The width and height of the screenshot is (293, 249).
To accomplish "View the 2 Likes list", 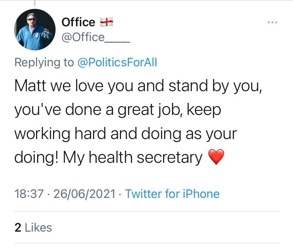I will click(33, 227).
